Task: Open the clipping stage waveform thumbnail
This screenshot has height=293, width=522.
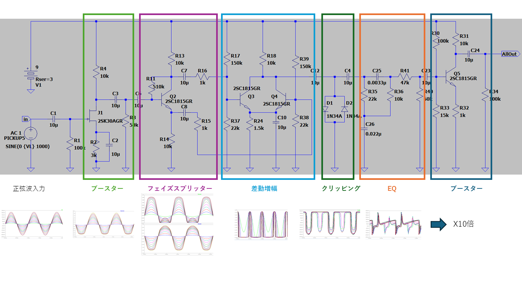Action: coord(330,225)
